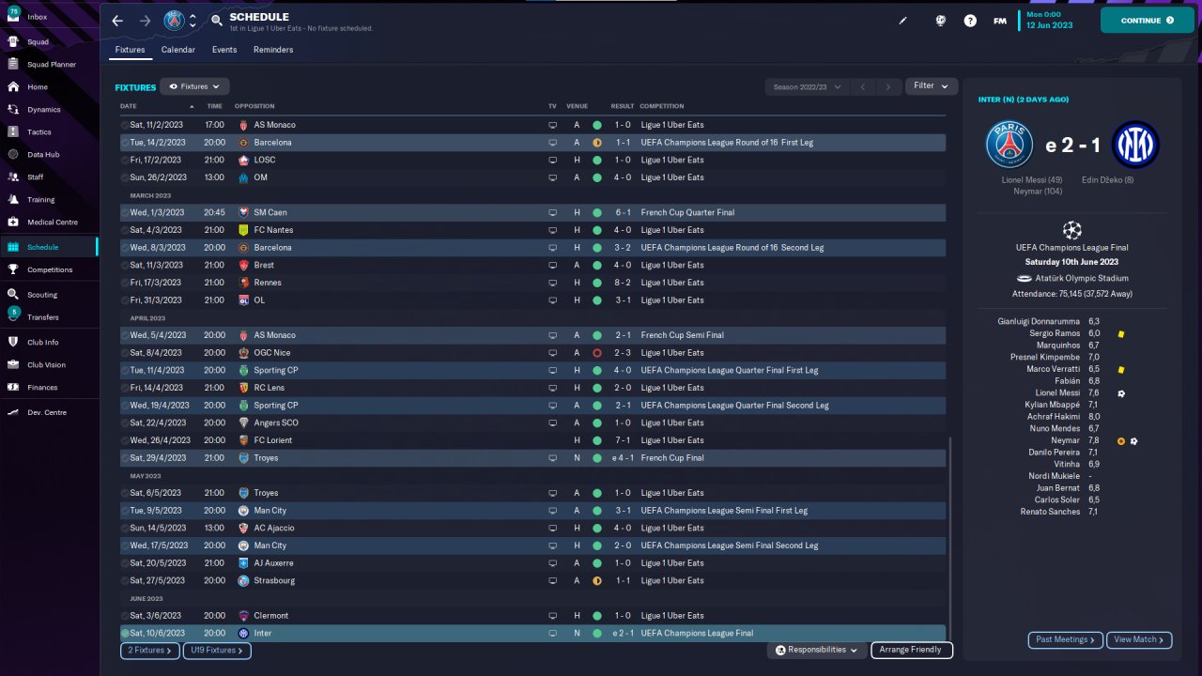Click the club switcher chevrons beside the PSG badge

point(193,21)
